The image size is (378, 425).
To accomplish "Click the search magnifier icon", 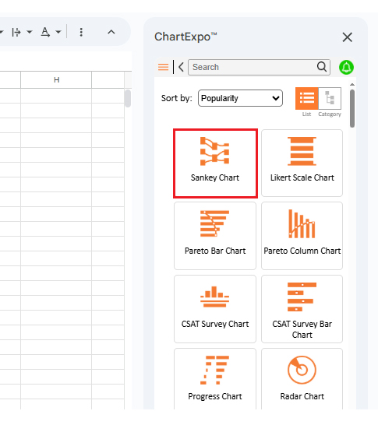I will tap(322, 67).
